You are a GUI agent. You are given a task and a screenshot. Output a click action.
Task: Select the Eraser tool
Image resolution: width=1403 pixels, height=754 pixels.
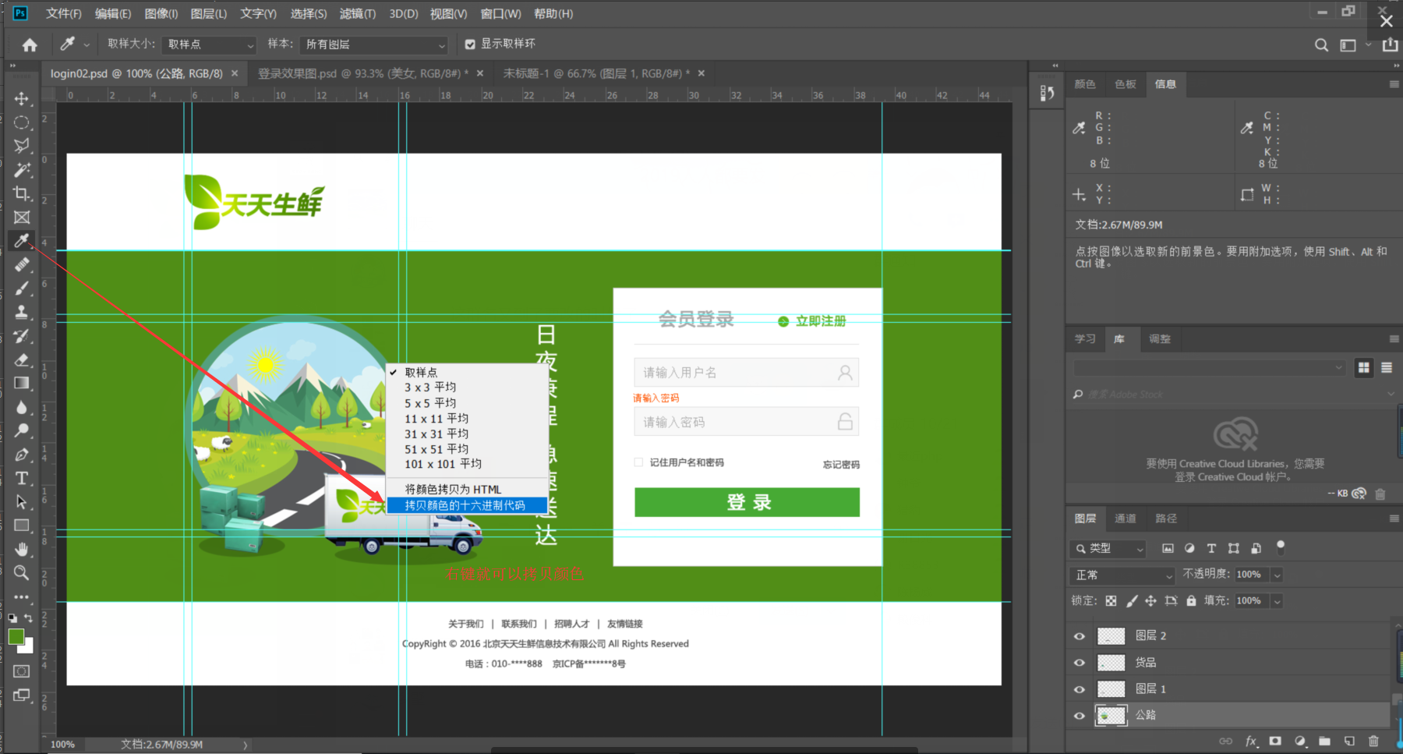pyautogui.click(x=22, y=359)
